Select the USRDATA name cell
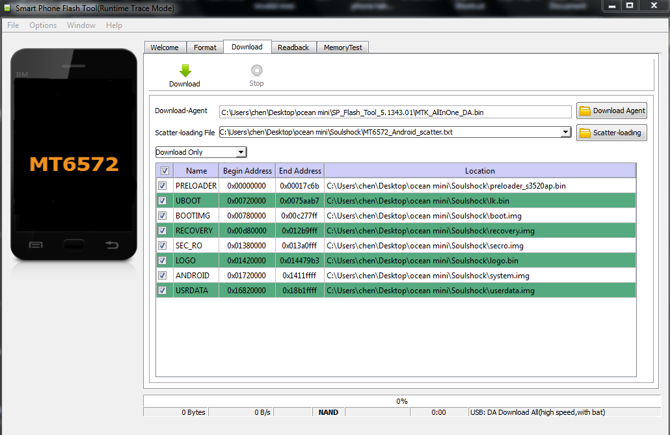670x435 pixels. pos(196,291)
